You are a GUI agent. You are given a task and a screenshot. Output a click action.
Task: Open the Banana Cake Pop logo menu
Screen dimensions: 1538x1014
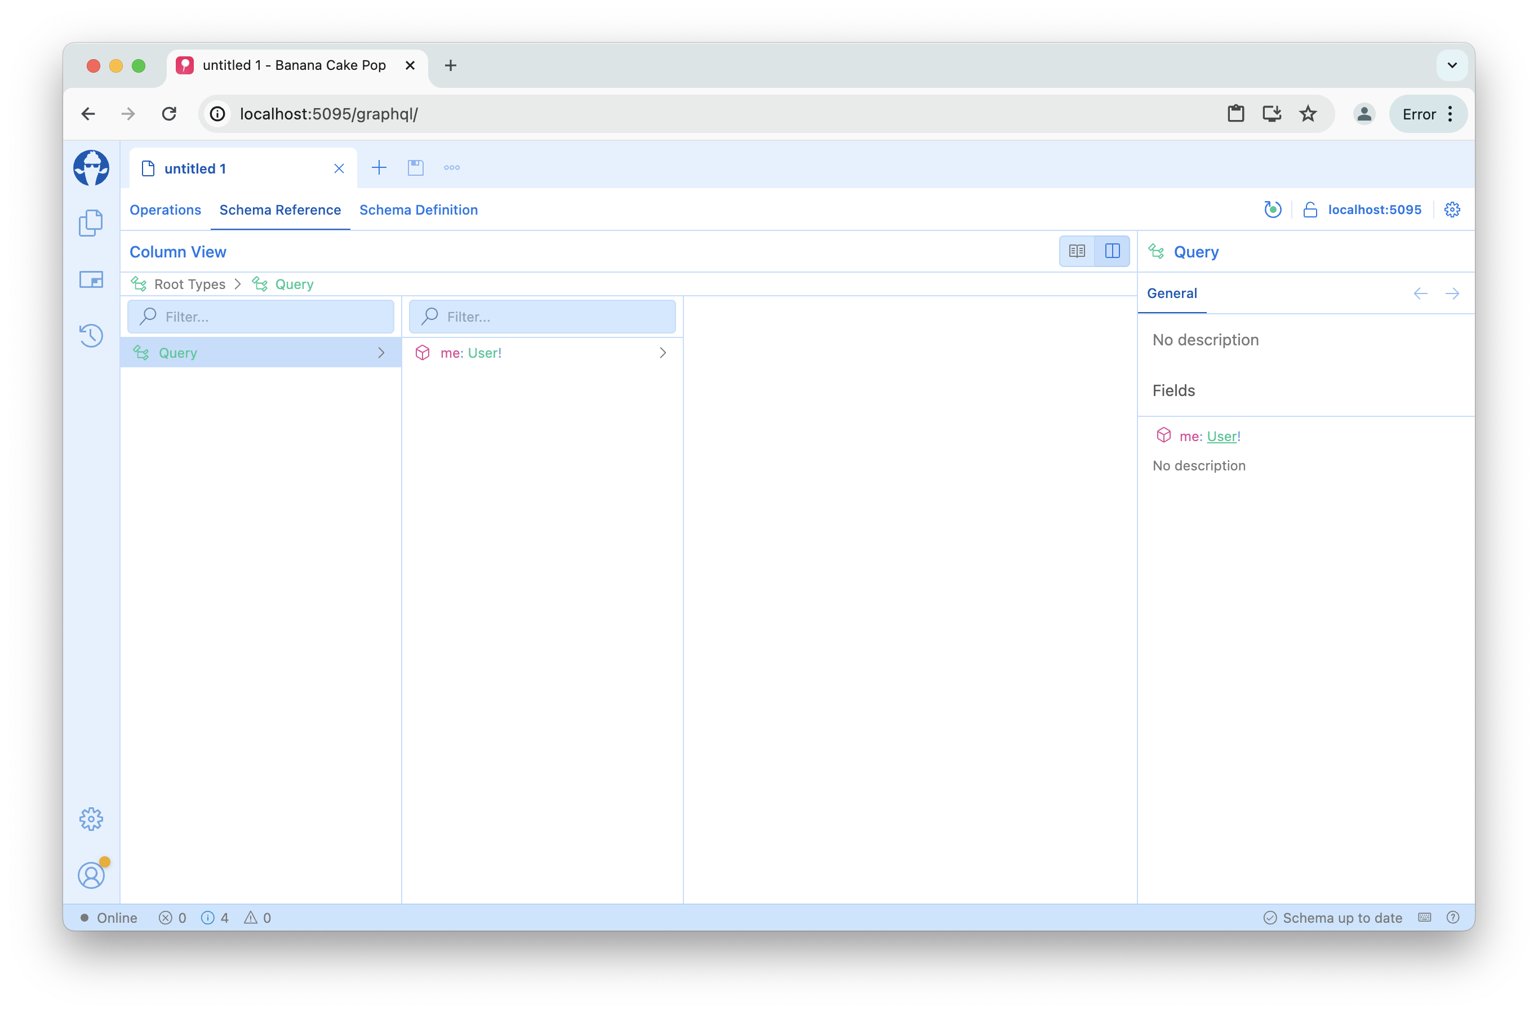click(x=91, y=168)
